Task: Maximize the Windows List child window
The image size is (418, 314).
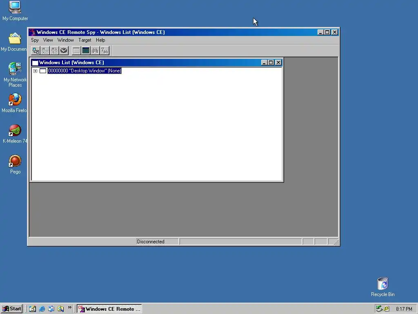Action: click(271, 63)
